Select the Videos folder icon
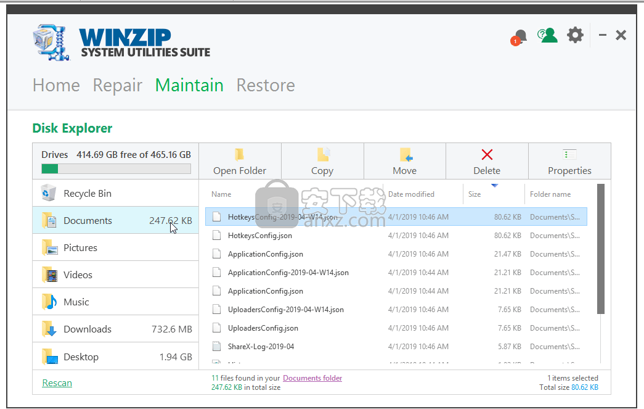This screenshot has width=644, height=409. (x=49, y=275)
